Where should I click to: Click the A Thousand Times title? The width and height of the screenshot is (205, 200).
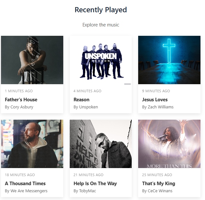(x=25, y=184)
